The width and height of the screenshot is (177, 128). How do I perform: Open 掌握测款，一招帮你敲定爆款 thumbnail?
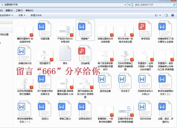coord(105,111)
